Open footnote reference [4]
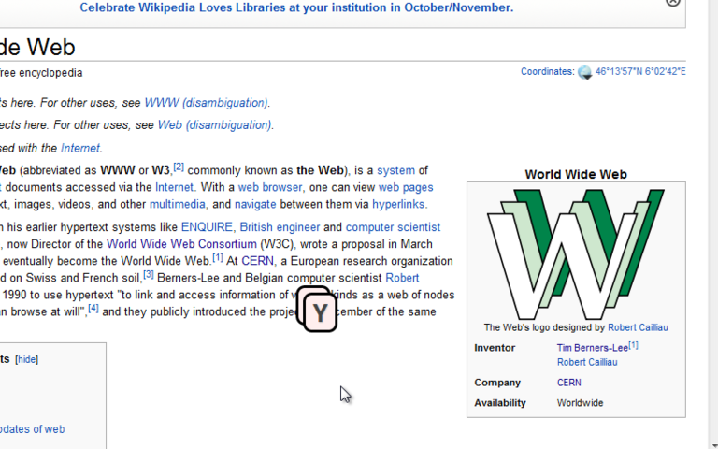Screen dimensions: 718x449 (93, 309)
